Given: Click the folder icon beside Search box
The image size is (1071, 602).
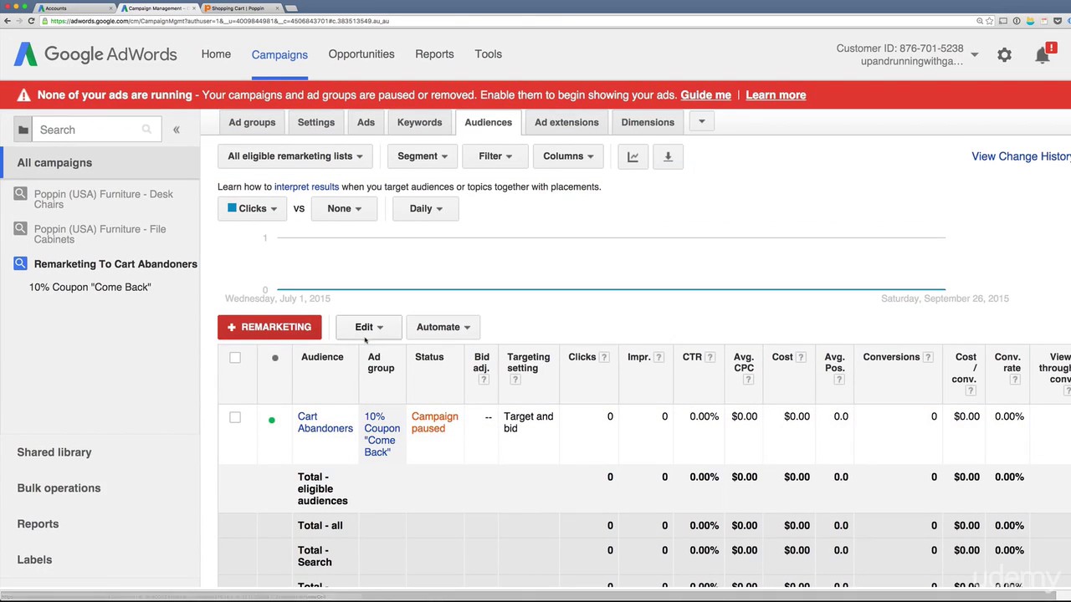Looking at the screenshot, I should pos(23,130).
